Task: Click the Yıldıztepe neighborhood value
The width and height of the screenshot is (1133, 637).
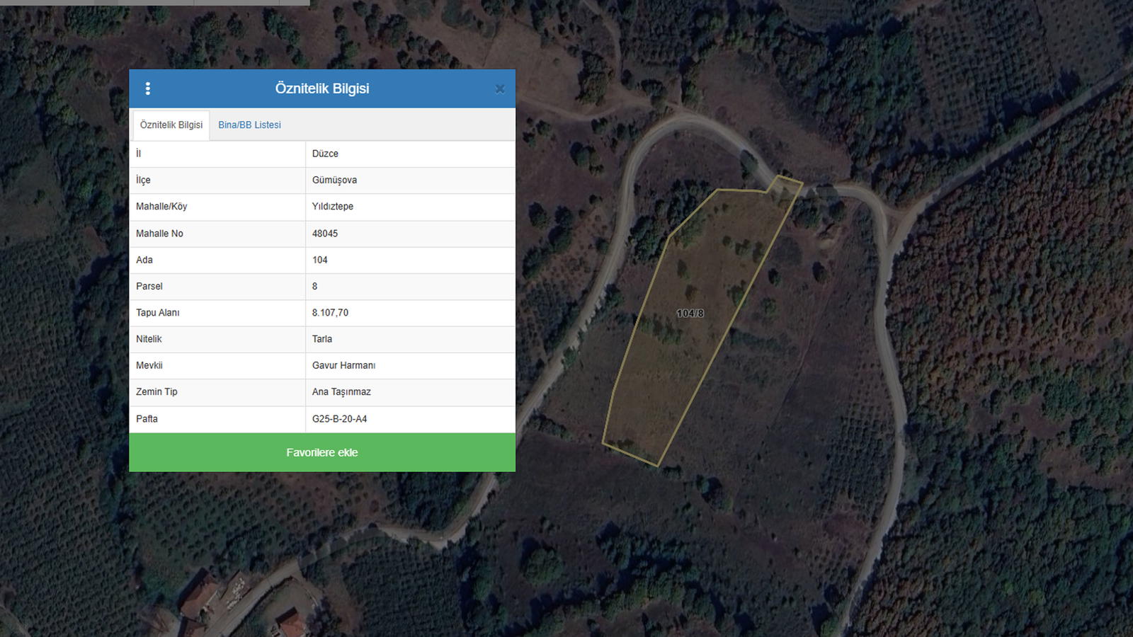Action: tap(332, 207)
